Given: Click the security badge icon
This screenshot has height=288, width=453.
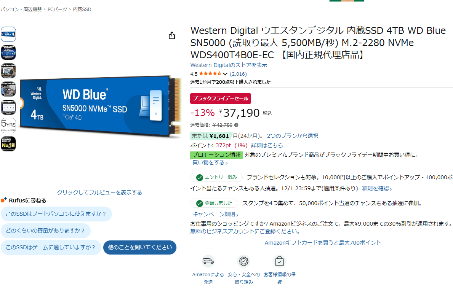Looking at the screenshot, I should tap(243, 261).
